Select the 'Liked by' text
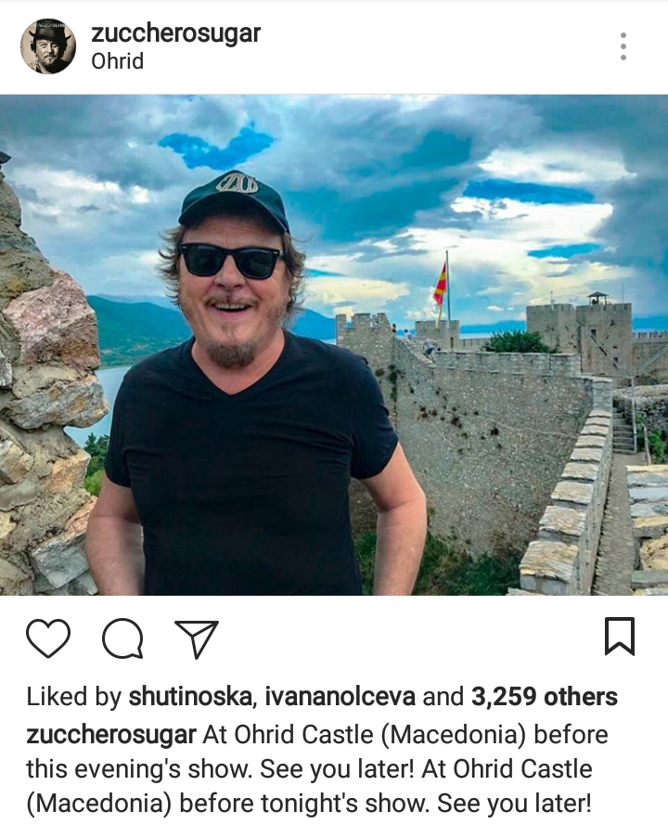This screenshot has height=837, width=668. 74,697
